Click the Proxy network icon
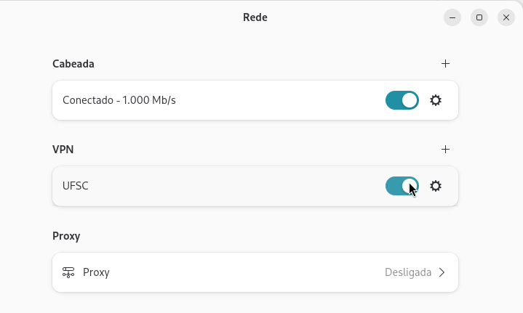 click(68, 272)
